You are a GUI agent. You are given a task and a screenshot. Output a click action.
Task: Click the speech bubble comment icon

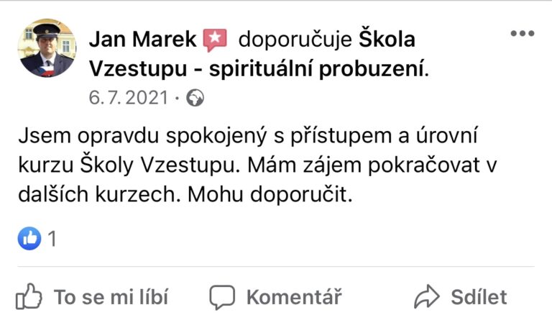222,298
